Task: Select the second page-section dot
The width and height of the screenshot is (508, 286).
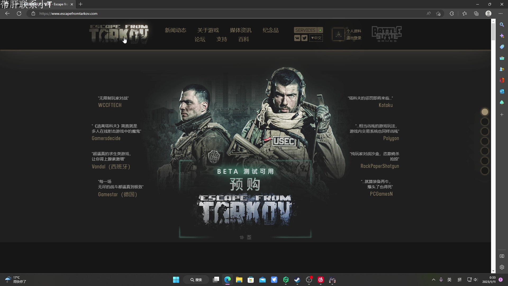Action: point(485,122)
